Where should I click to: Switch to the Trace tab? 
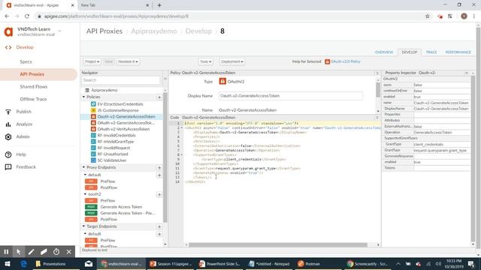point(431,52)
